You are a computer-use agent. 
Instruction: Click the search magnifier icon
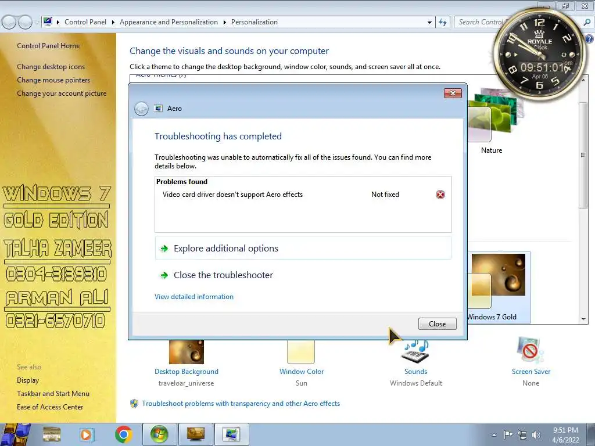[587, 23]
